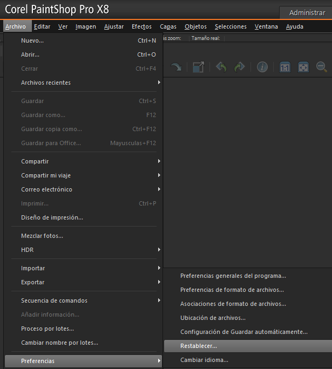Choose Abrir... from the Archivo menu
The width and height of the screenshot is (332, 369).
(84, 54)
